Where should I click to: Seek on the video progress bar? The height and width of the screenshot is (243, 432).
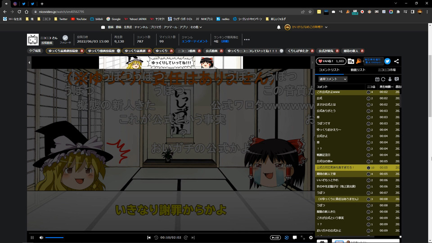(171, 233)
